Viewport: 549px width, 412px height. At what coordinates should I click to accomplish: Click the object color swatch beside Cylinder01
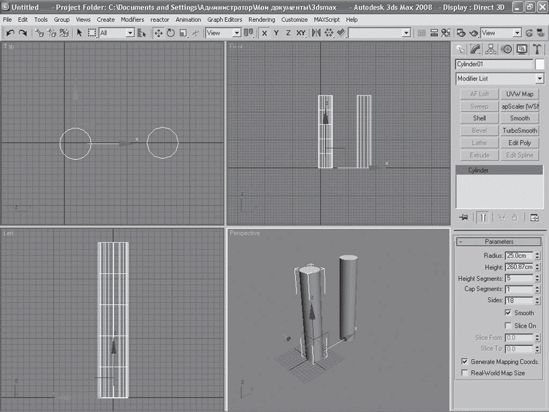tap(540, 64)
